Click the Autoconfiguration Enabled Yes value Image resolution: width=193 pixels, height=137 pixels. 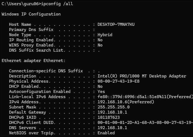point(101,92)
